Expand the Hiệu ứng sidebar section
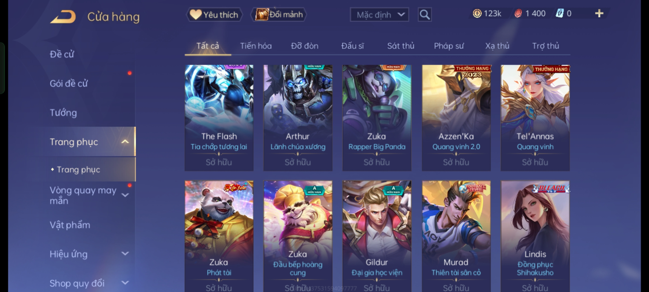The image size is (649, 292). tap(125, 254)
